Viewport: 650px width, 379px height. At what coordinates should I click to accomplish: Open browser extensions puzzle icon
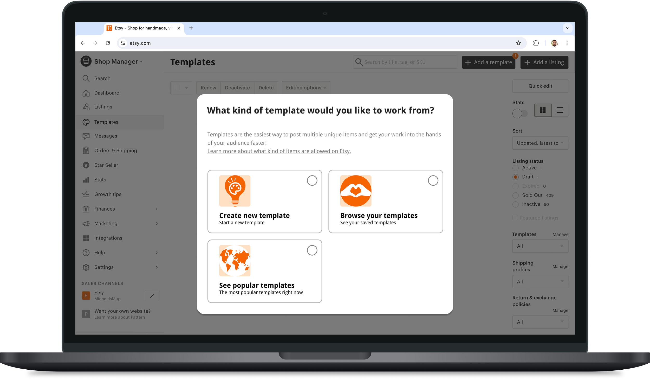536,43
